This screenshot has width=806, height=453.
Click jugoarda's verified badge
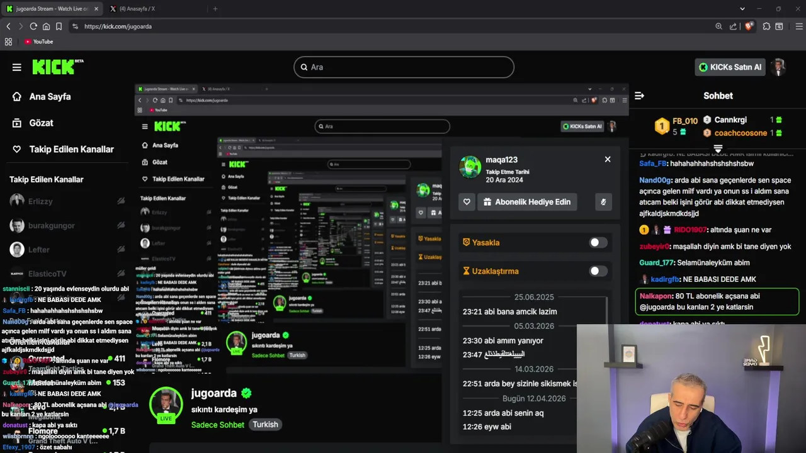coord(246,393)
